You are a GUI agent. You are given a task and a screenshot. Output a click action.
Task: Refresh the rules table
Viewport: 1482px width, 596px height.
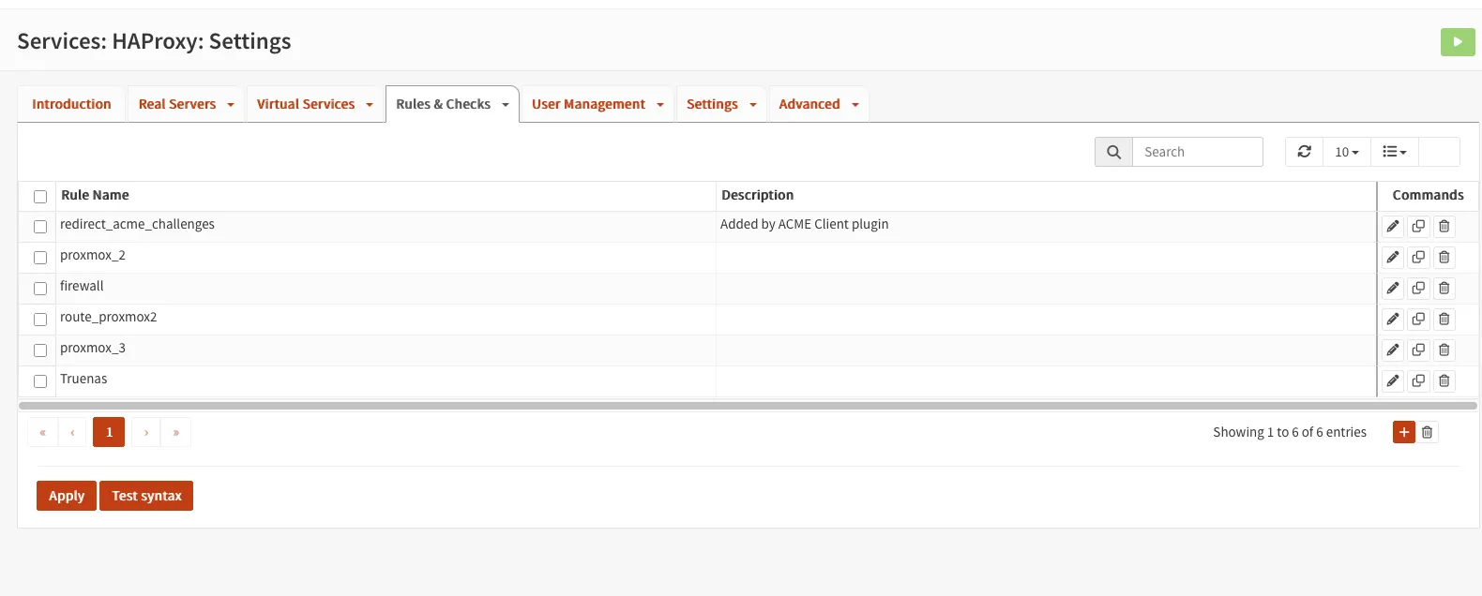click(x=1304, y=152)
